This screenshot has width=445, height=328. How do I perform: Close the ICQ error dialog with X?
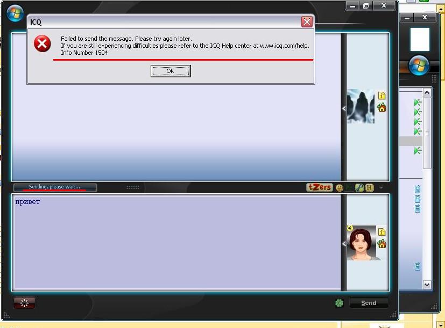tap(307, 22)
